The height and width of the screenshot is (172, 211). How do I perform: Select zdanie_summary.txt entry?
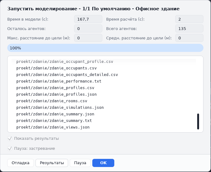point(54,121)
